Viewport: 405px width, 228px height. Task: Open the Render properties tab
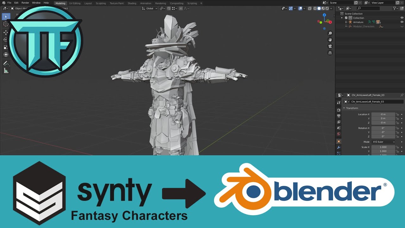click(339, 110)
